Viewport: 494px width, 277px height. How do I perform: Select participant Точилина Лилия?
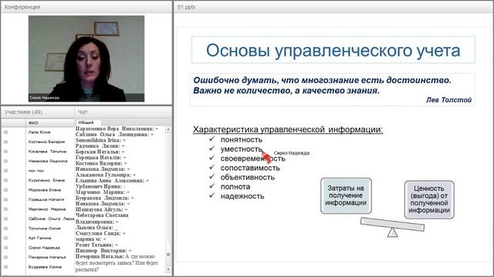pos(44,229)
